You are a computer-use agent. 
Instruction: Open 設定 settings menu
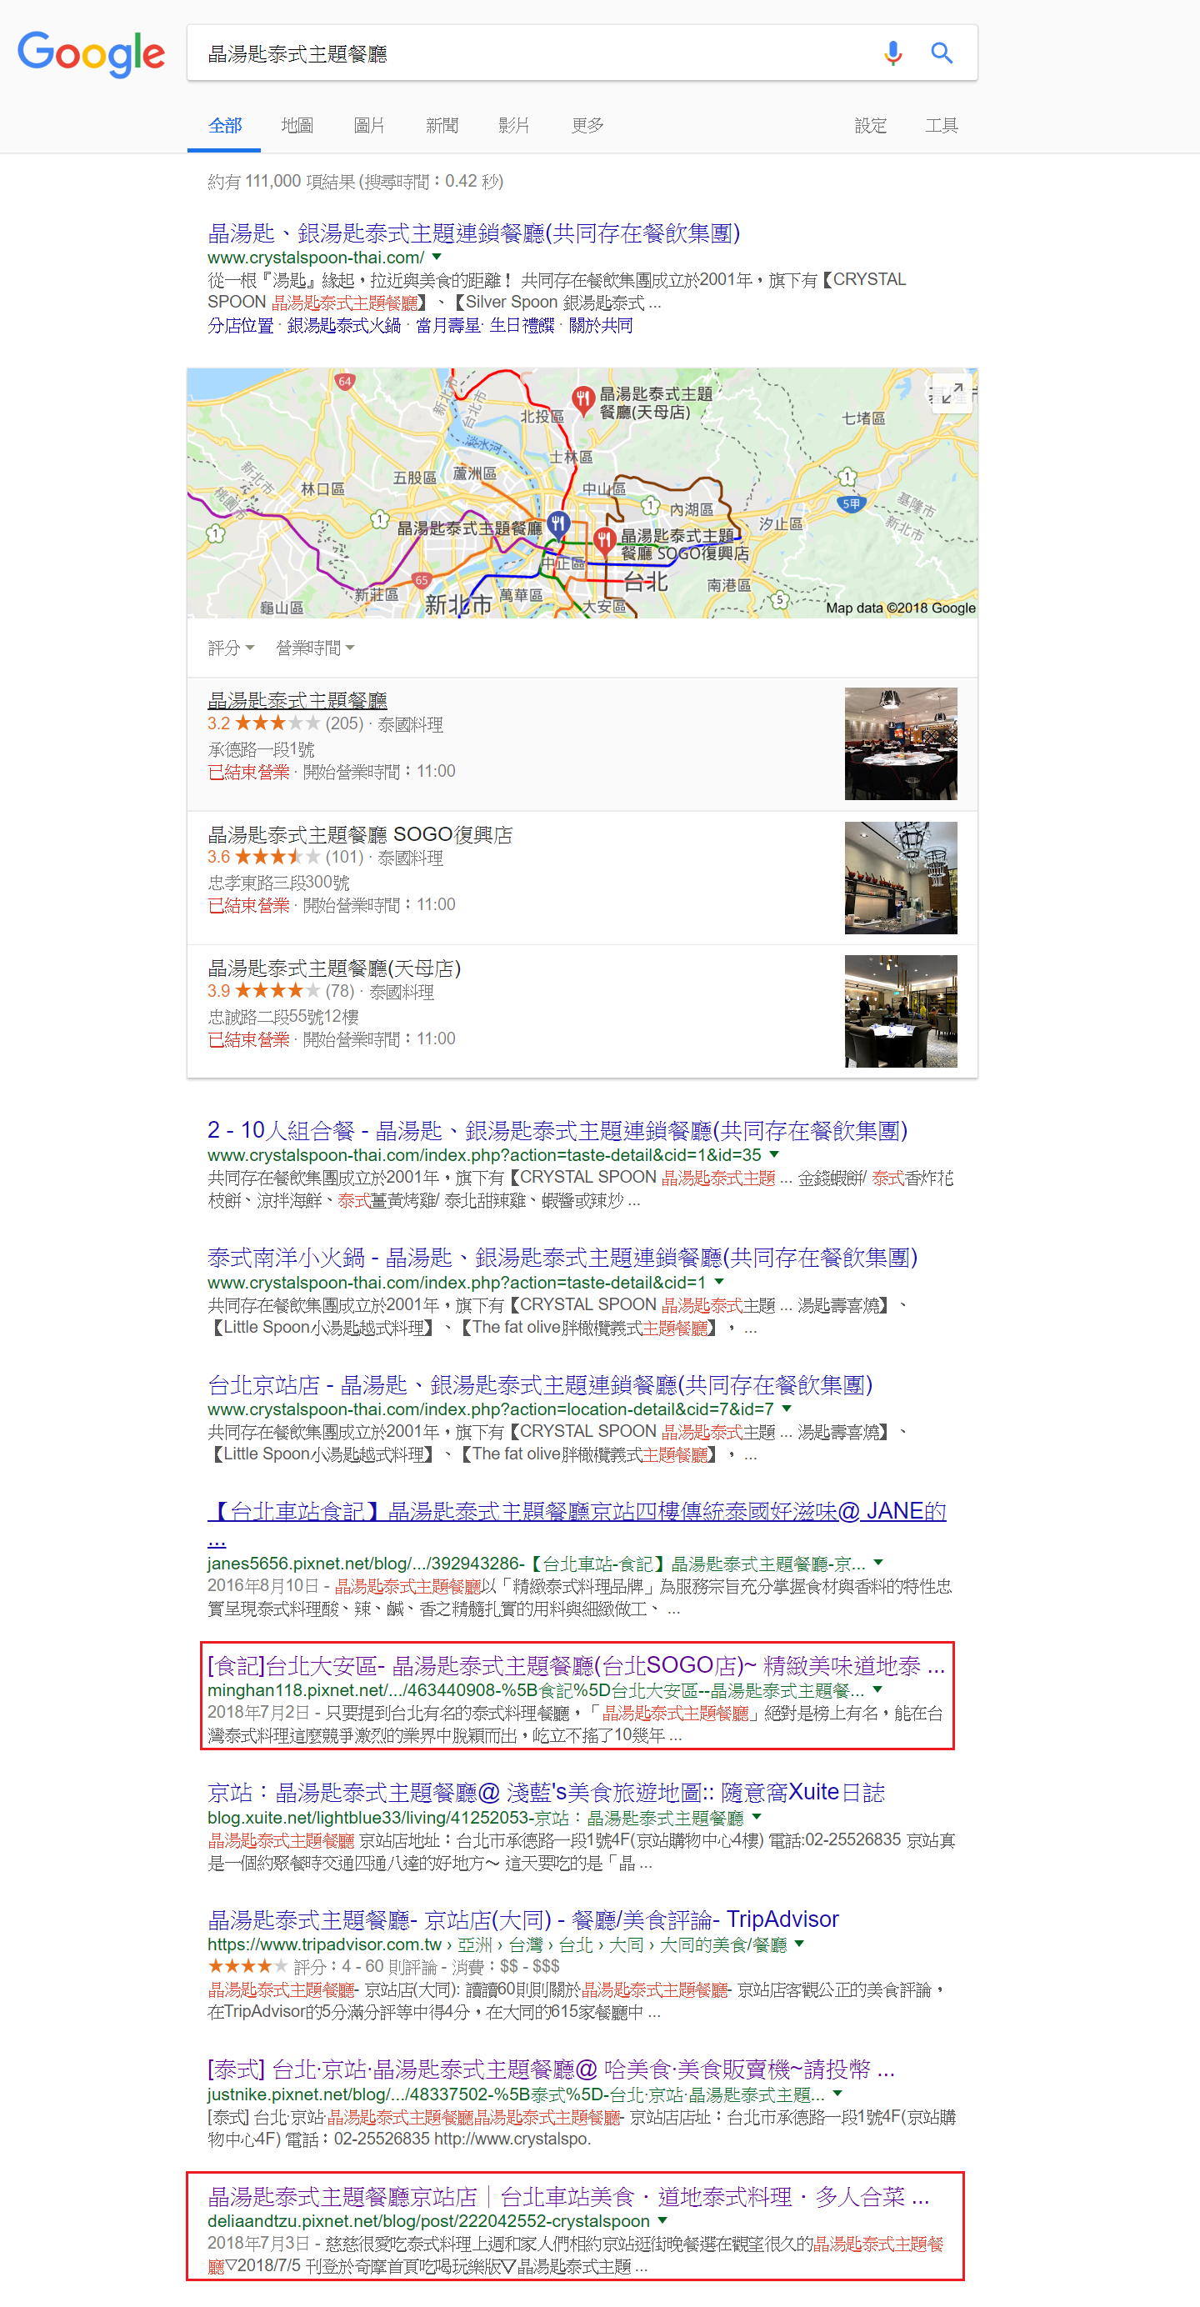[x=871, y=125]
